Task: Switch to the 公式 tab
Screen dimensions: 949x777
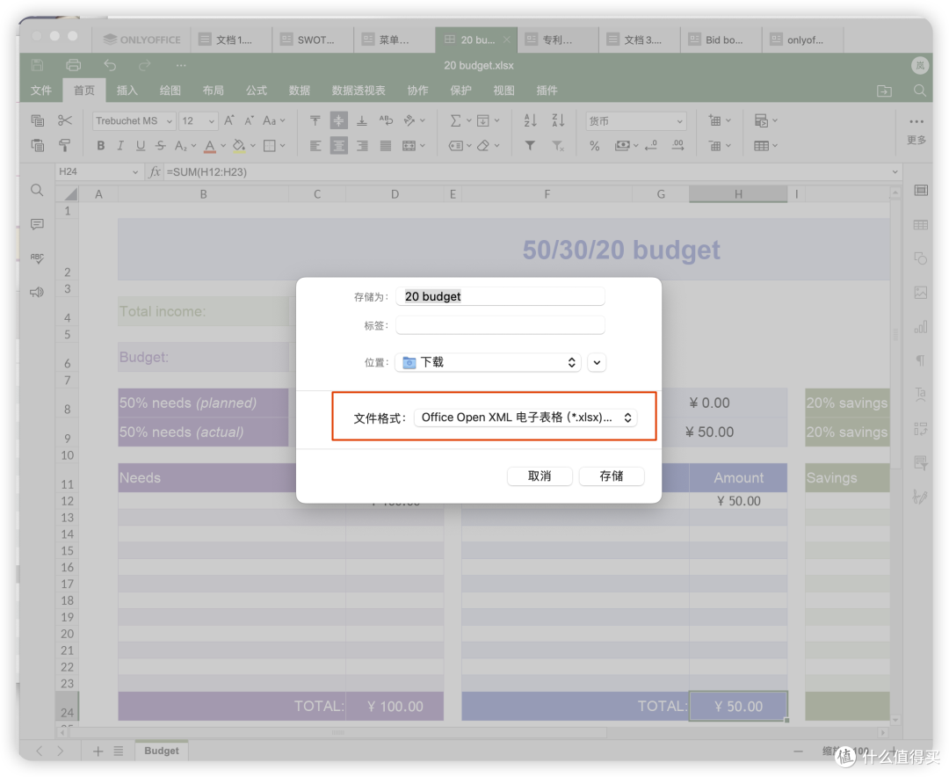Action: point(256,91)
